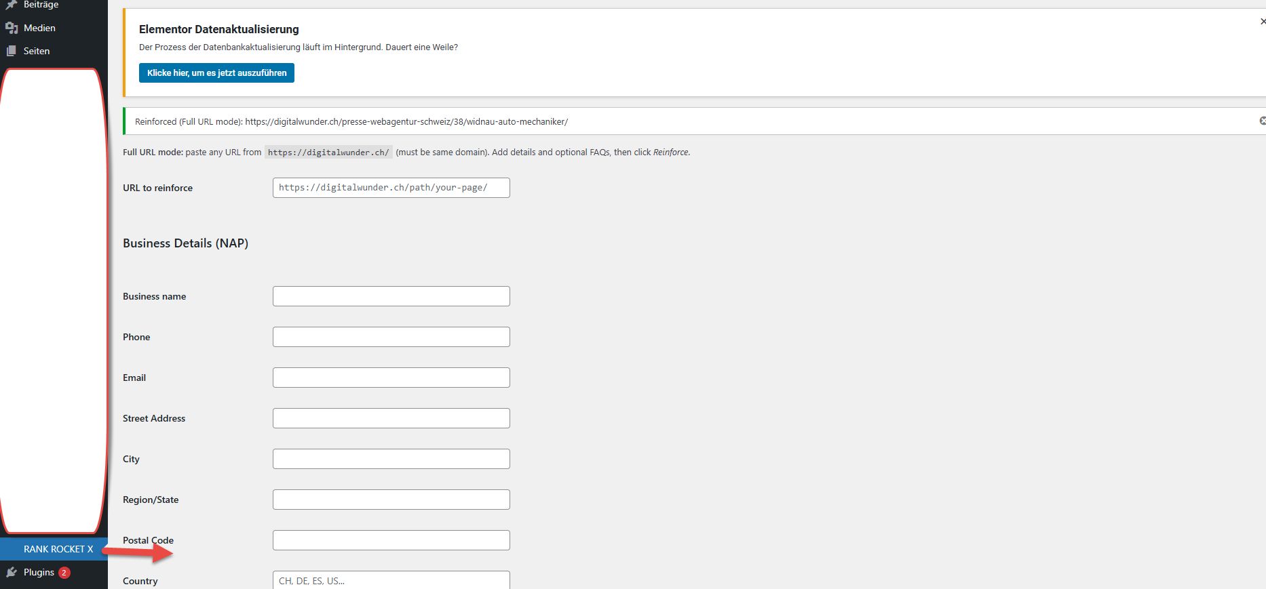This screenshot has height=589, width=1266.
Task: Click the pushpin icon beside Beiträge
Action: coord(12,5)
